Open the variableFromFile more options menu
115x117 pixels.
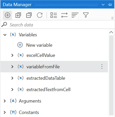[102, 66]
